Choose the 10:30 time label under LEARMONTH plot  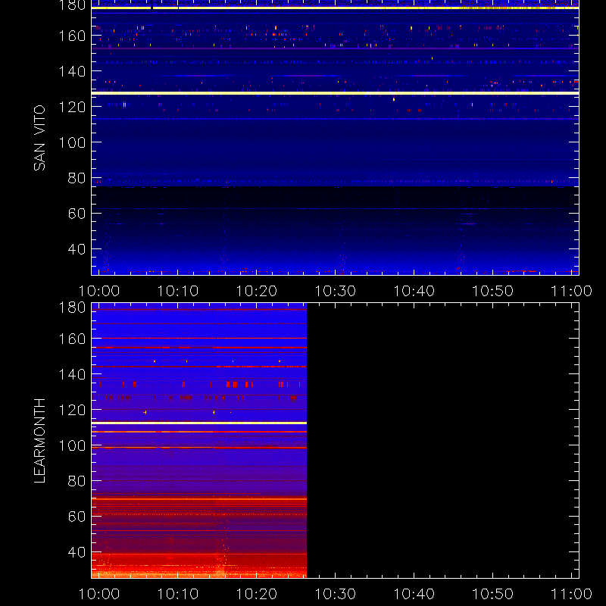click(335, 594)
